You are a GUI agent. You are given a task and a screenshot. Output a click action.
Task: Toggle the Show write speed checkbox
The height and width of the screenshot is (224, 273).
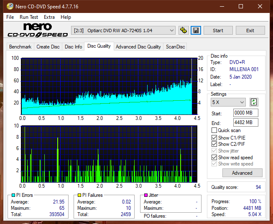(214, 164)
